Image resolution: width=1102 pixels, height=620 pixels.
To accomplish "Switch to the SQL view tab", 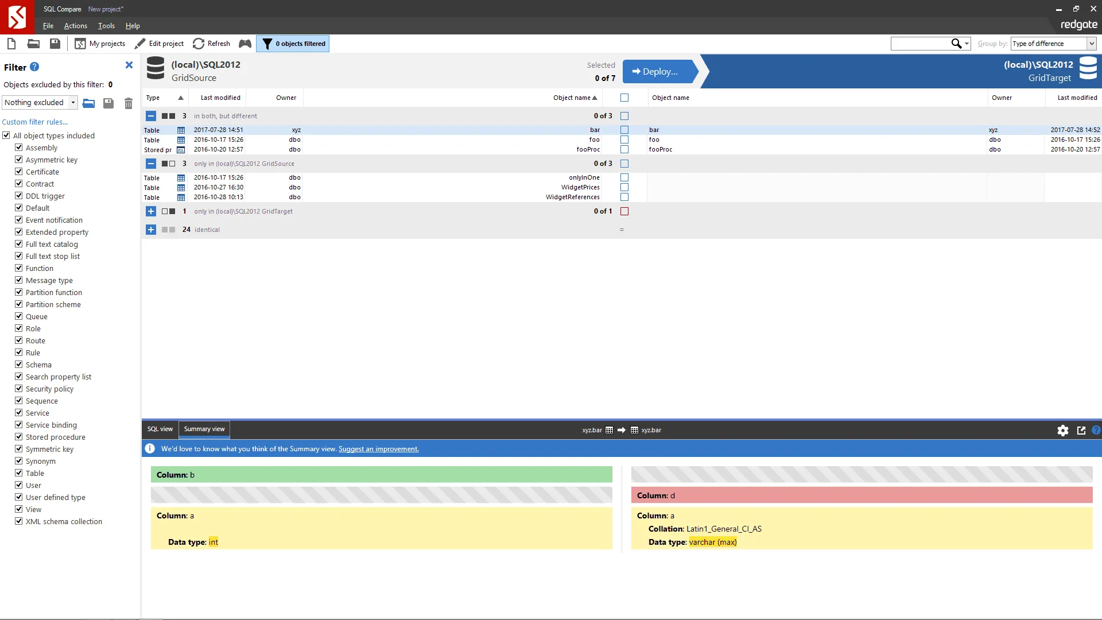I will coord(160,429).
